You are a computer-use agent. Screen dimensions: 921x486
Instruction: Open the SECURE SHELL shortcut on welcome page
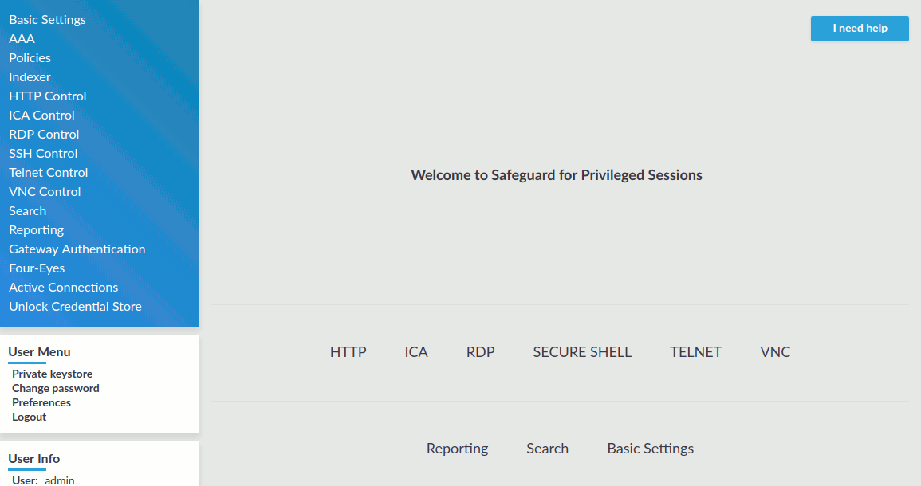582,351
